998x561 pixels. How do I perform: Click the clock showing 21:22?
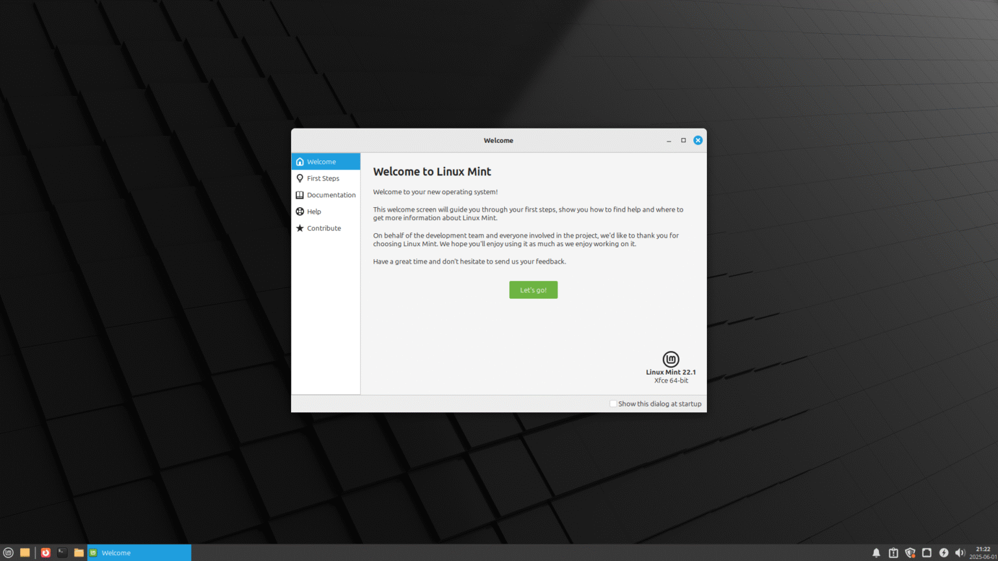point(980,549)
